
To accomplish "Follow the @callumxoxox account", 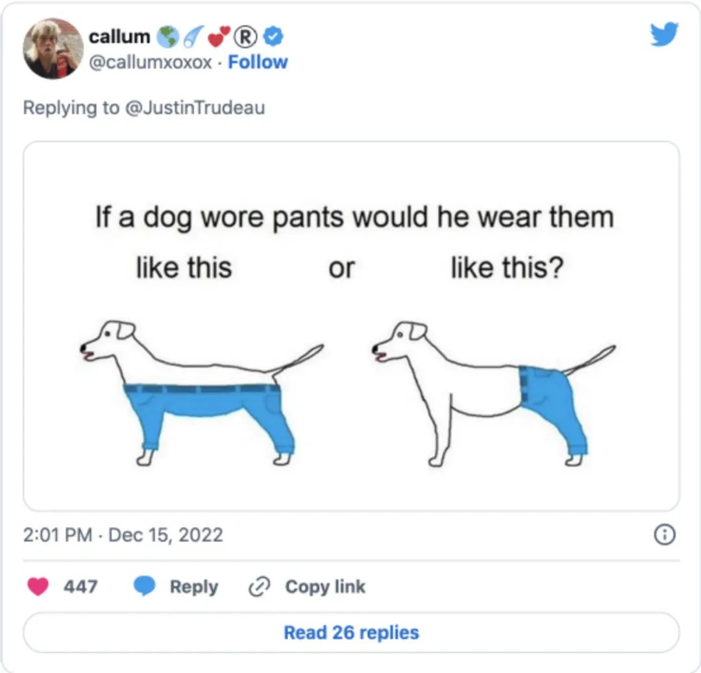I will click(258, 62).
